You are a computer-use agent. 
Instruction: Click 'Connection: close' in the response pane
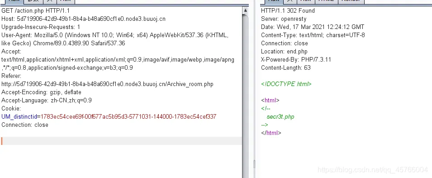click(x=285, y=43)
